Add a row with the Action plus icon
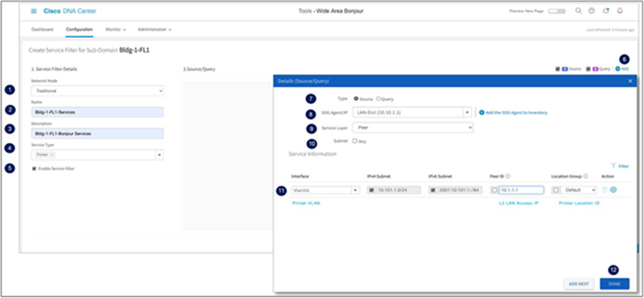644x298 pixels. [613, 189]
